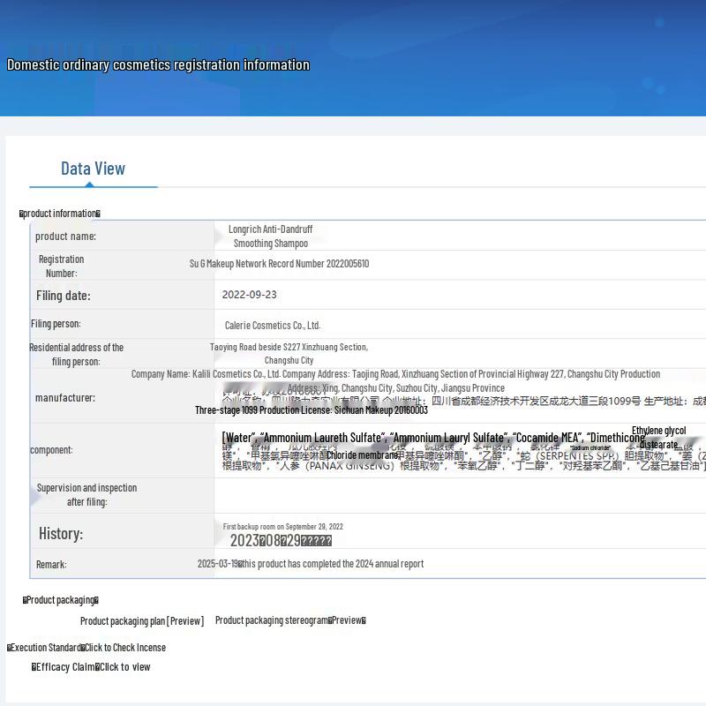Image resolution: width=706 pixels, height=706 pixels.
Task: Click the page title Domestic ordinary cosmetics registration
Action: click(159, 64)
